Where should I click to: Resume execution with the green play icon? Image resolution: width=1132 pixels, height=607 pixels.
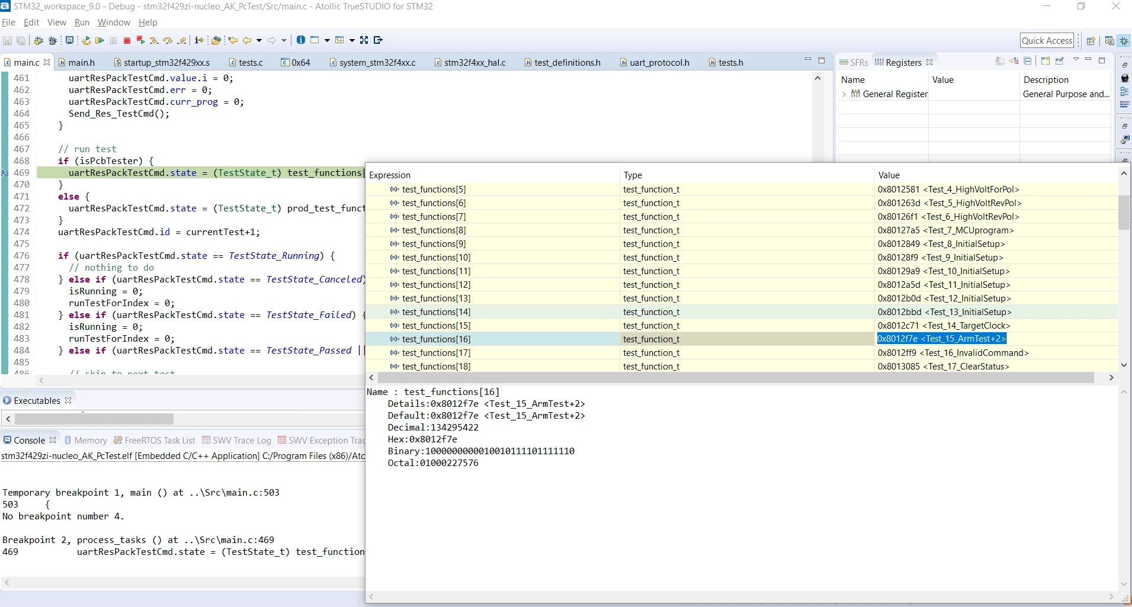pos(100,40)
